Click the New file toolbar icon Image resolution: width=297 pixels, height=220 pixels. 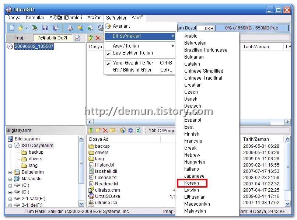tap(12, 28)
